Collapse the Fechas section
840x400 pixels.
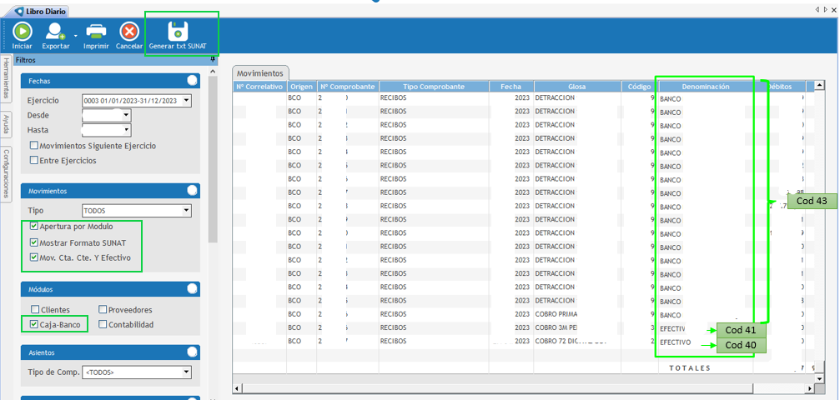(x=193, y=81)
